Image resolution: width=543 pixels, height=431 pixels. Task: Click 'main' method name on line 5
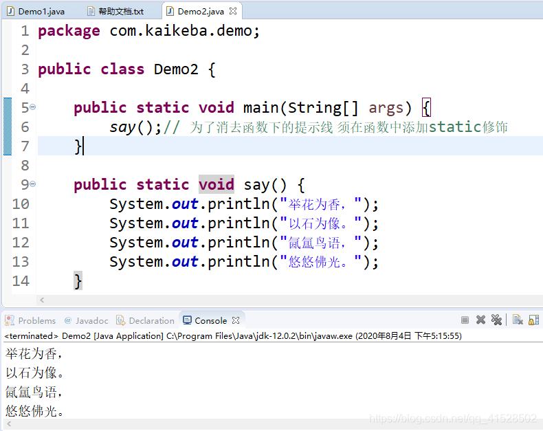coord(261,108)
